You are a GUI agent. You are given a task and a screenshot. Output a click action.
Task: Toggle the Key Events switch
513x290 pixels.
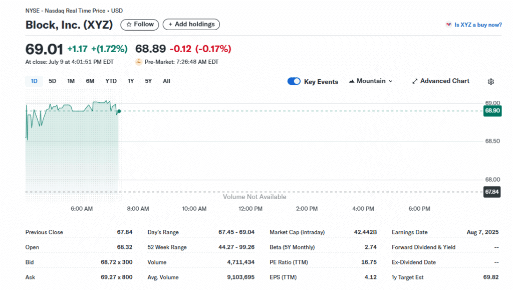click(x=294, y=81)
